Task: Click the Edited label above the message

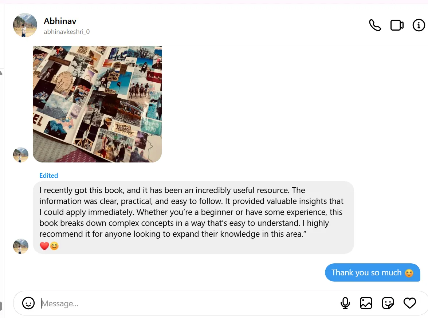Action: (48, 176)
